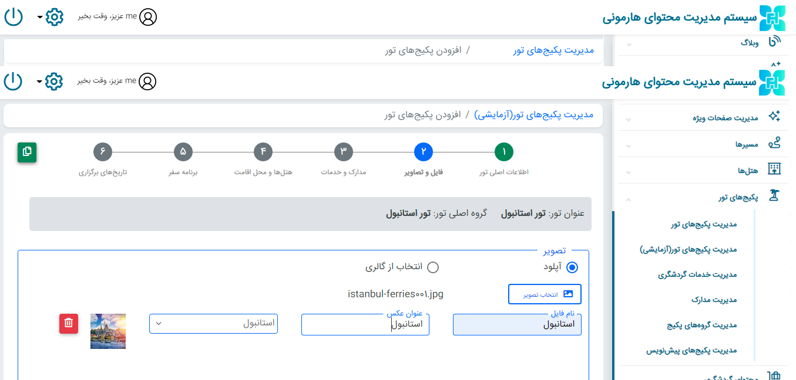Click the عنوان عکس text field

pyautogui.click(x=365, y=324)
